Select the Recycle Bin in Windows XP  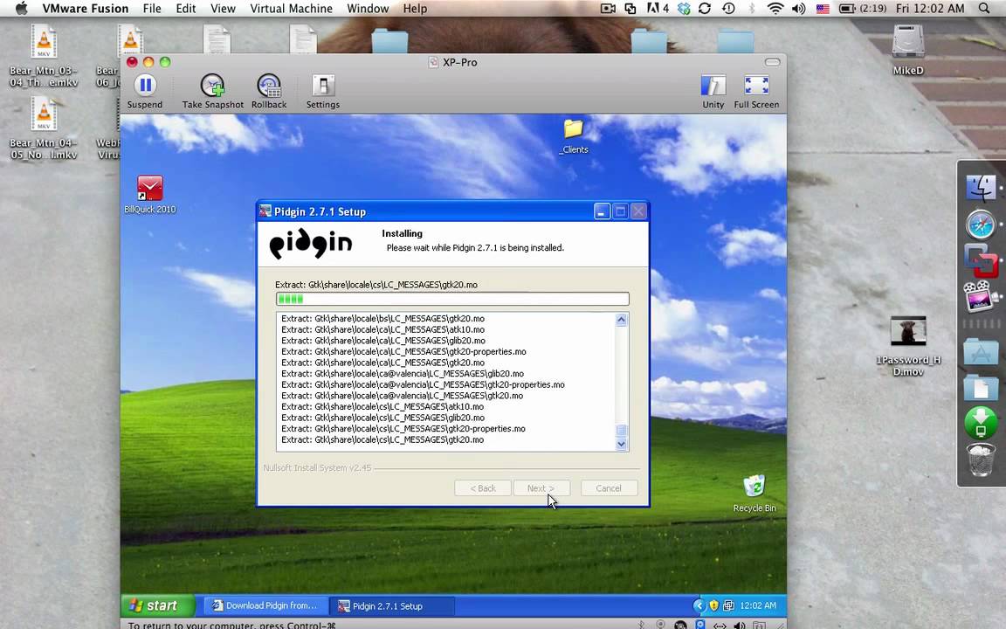pyautogui.click(x=754, y=494)
